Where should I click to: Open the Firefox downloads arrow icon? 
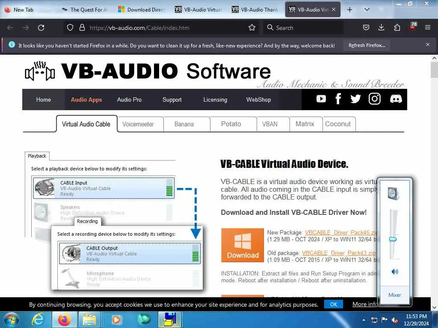tap(381, 27)
